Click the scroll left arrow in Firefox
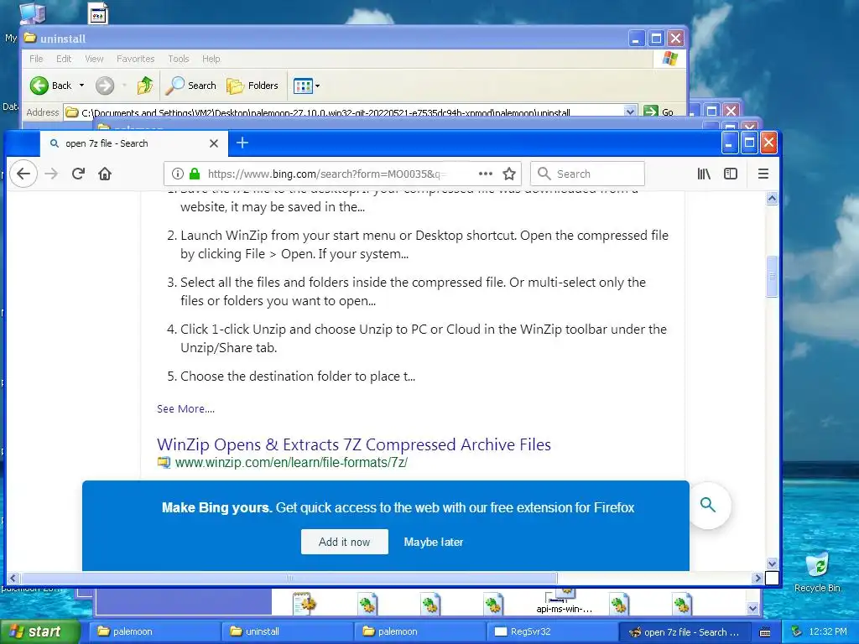Image resolution: width=859 pixels, height=644 pixels. [x=13, y=578]
